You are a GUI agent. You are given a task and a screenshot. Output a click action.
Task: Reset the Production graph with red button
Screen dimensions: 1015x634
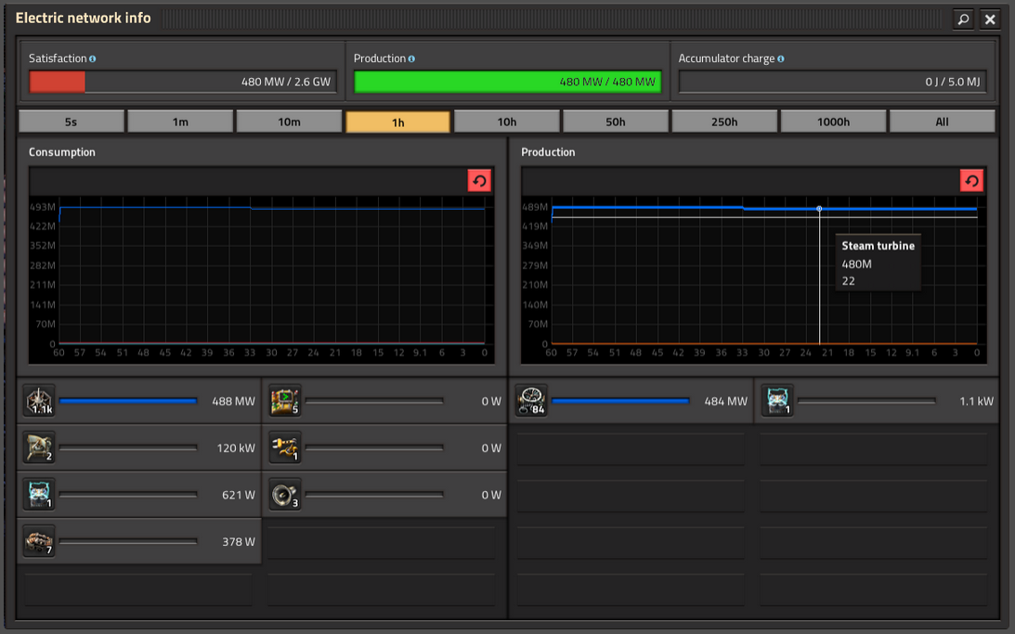[971, 180]
